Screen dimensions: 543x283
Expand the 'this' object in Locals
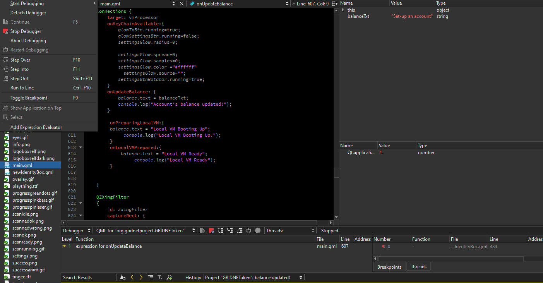[343, 10]
